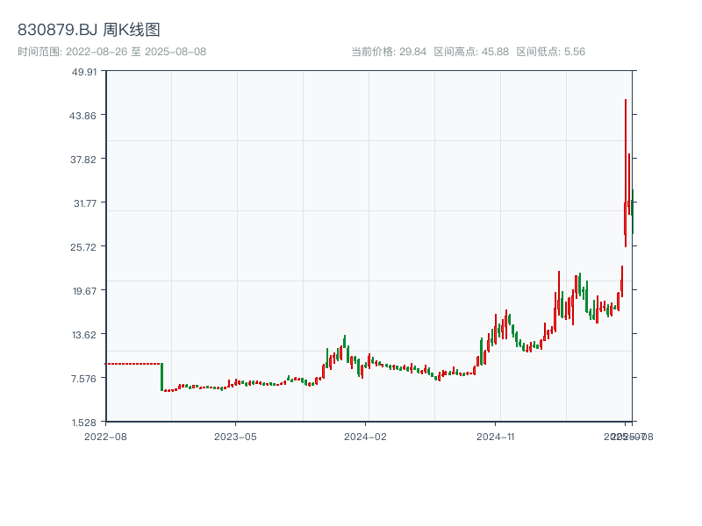Select the chart title 830879.BJ 周K线图
702x526 pixels.
pyautogui.click(x=89, y=30)
